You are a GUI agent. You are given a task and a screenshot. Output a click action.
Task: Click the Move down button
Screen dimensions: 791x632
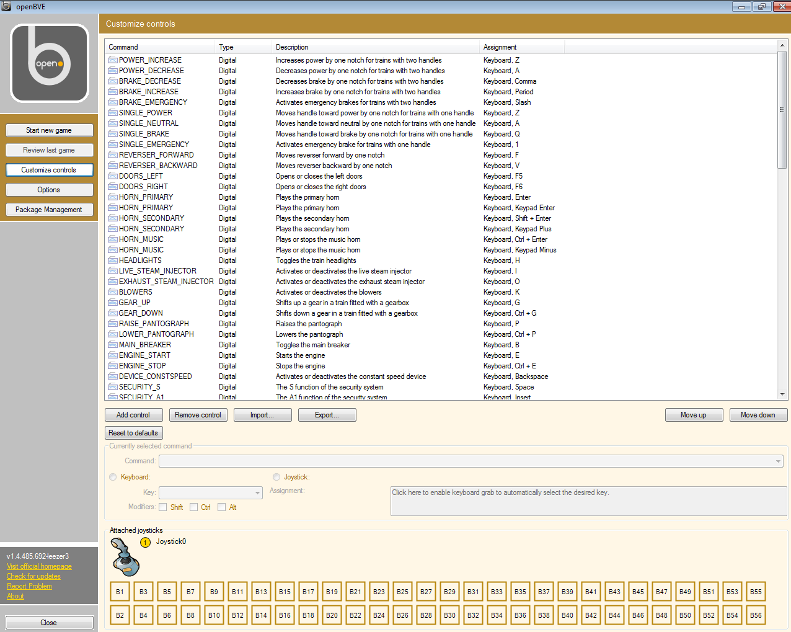(x=758, y=415)
